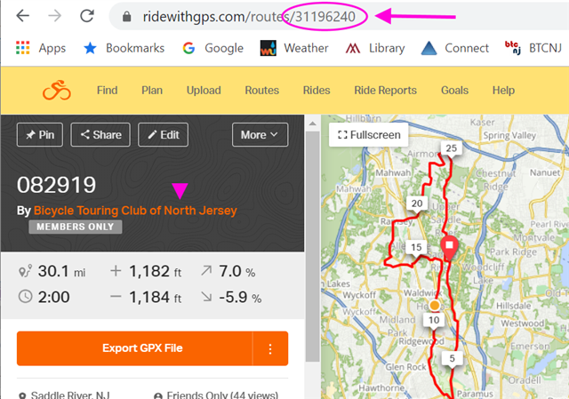Click the MEMBERS ONLY badge
This screenshot has height=399, width=569.
pyautogui.click(x=76, y=227)
